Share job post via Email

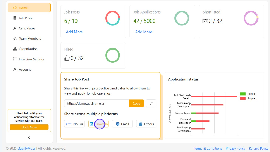[x=122, y=124]
